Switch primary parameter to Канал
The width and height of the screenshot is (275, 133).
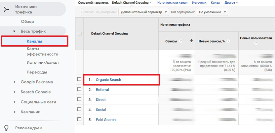(215, 3)
